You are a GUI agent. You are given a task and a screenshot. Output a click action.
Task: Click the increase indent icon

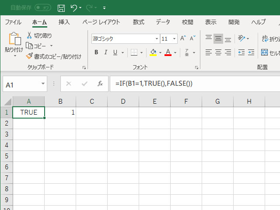[251, 52]
